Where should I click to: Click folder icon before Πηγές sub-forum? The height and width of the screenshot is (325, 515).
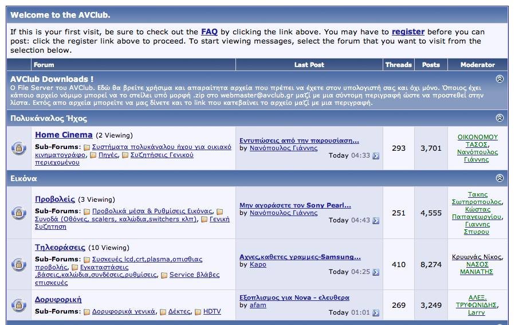(x=93, y=155)
